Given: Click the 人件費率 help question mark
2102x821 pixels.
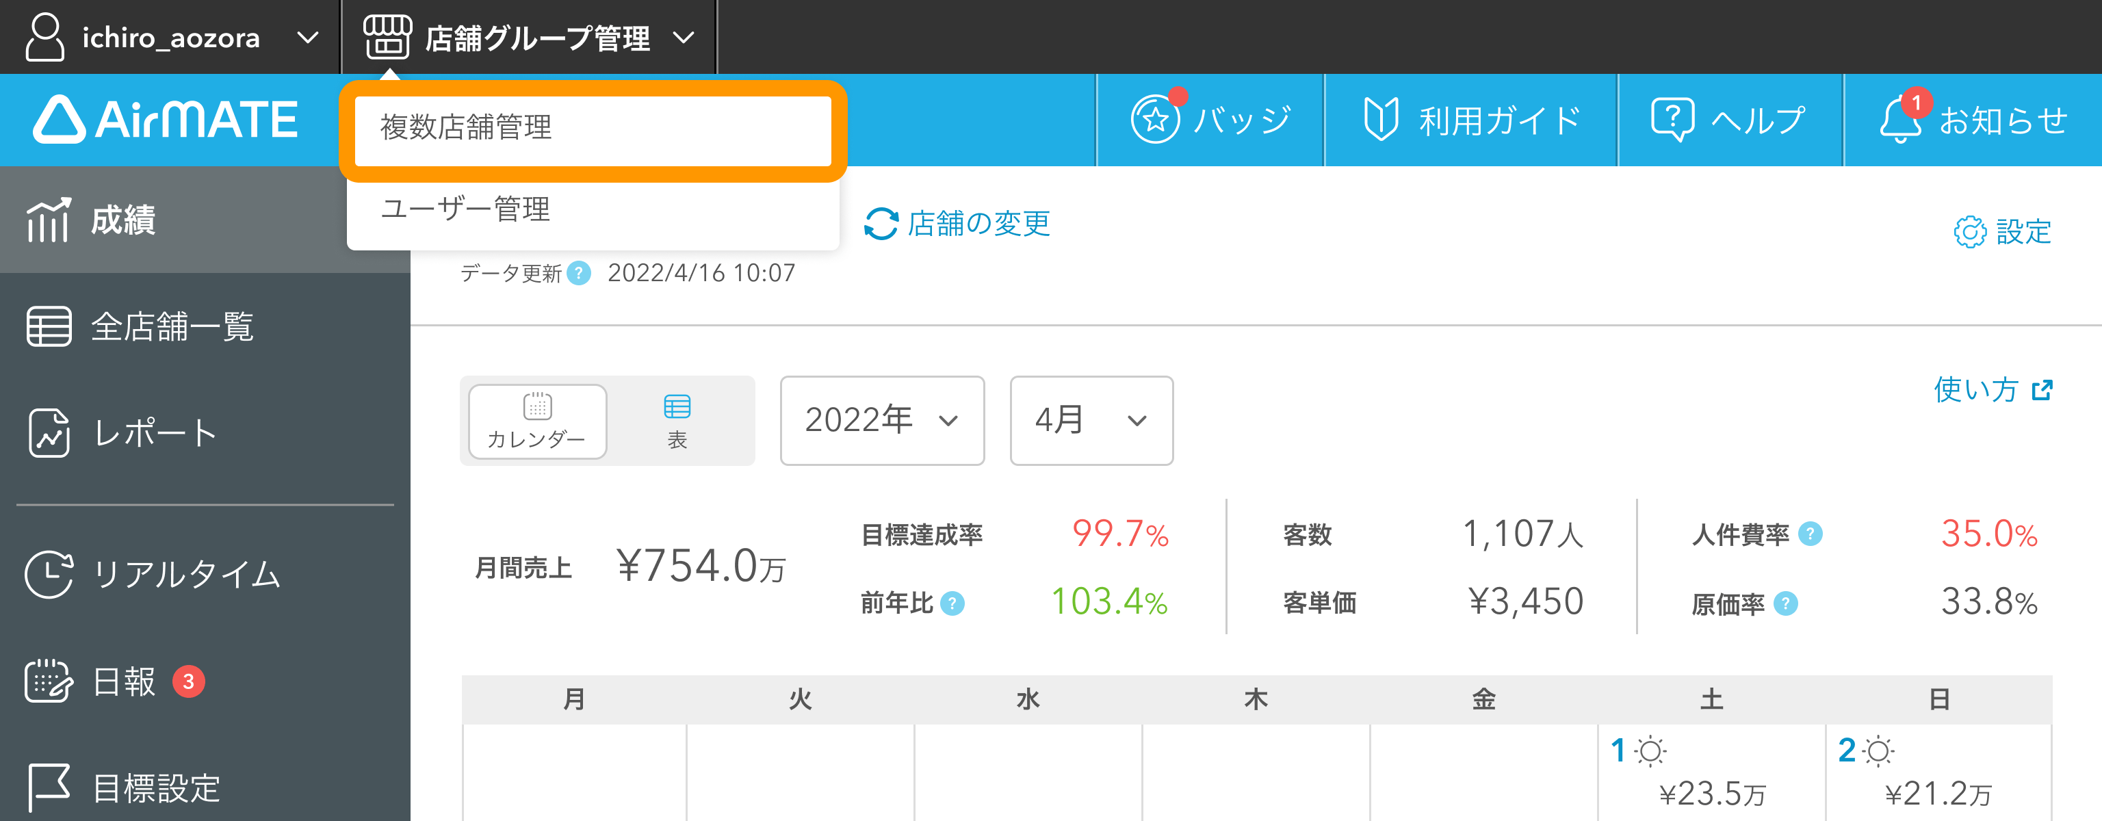Looking at the screenshot, I should coord(1810,534).
